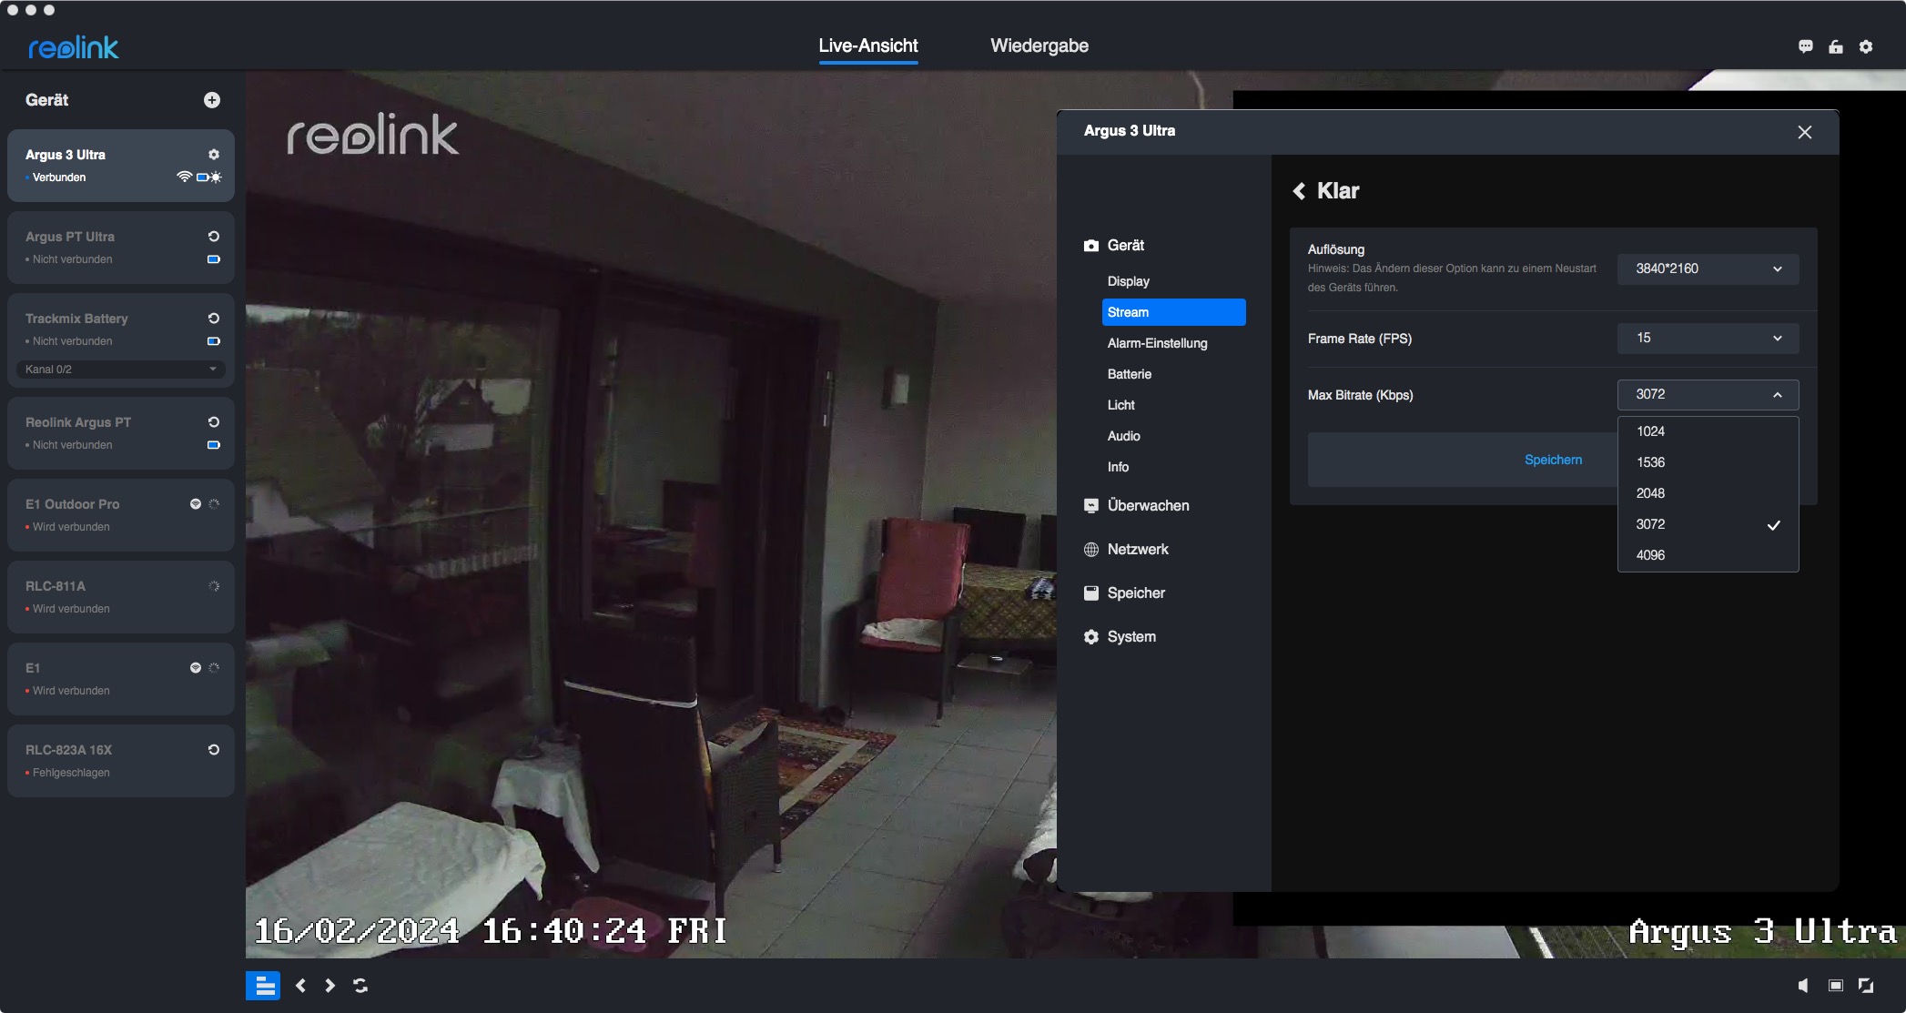Image resolution: width=1906 pixels, height=1013 pixels.
Task: Go to next camera page arrow
Action: (x=330, y=986)
